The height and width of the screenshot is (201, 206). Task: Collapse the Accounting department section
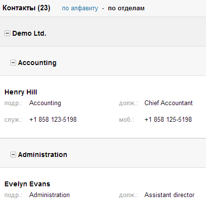point(13,63)
